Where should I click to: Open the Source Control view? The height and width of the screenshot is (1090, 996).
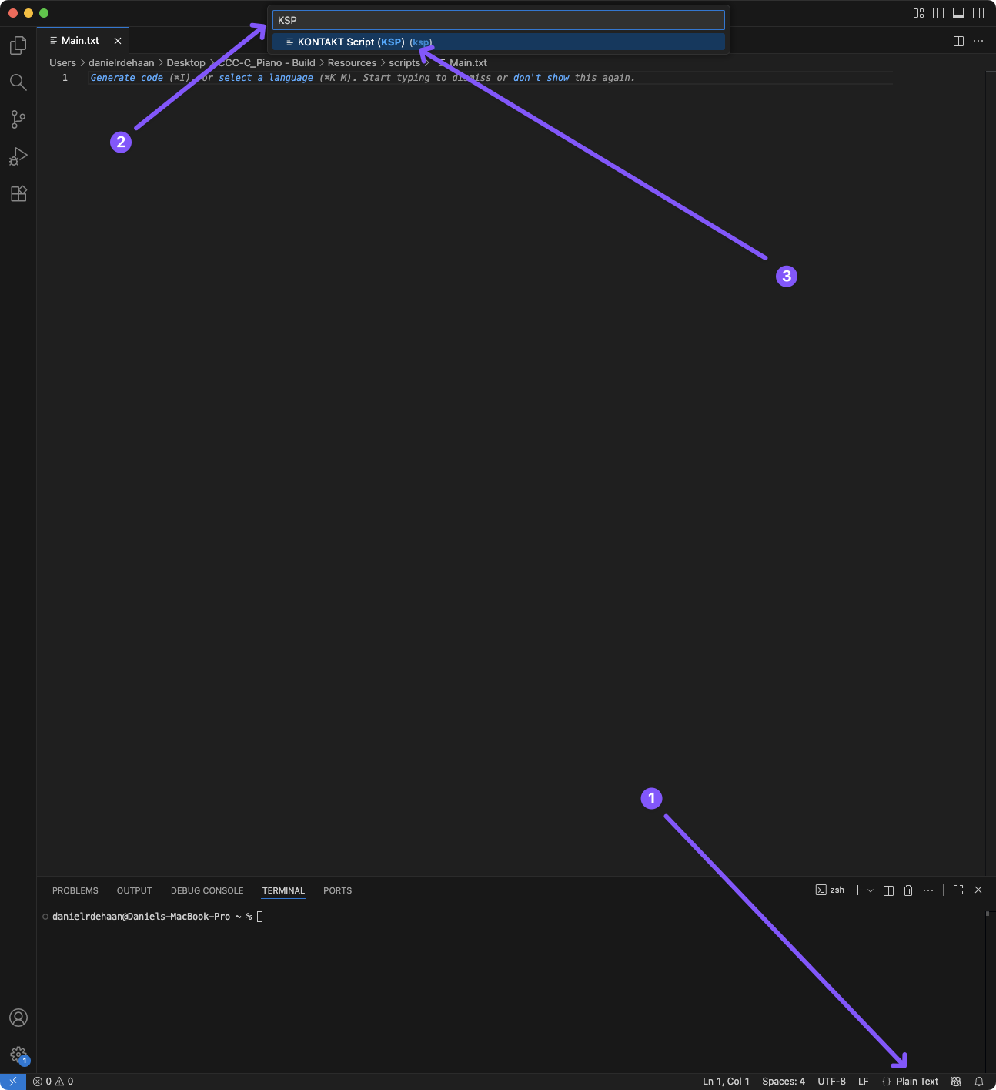coord(18,119)
